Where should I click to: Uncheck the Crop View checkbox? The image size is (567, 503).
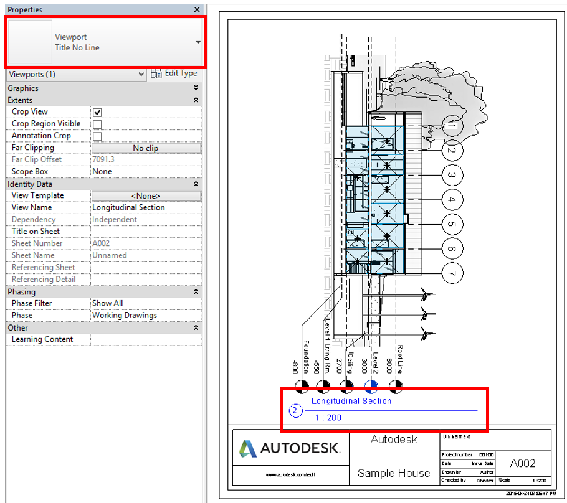96,111
